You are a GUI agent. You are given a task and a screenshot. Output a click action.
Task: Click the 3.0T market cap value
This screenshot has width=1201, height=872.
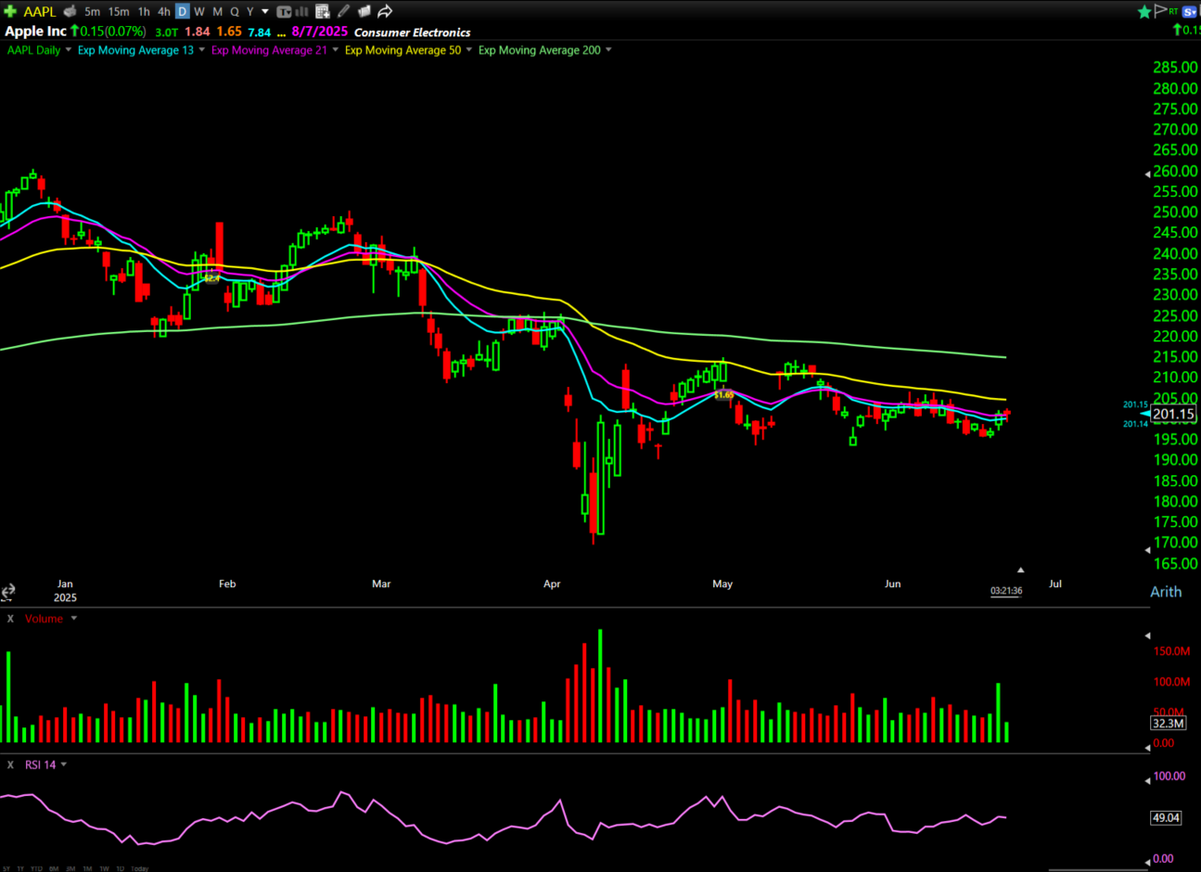(167, 32)
